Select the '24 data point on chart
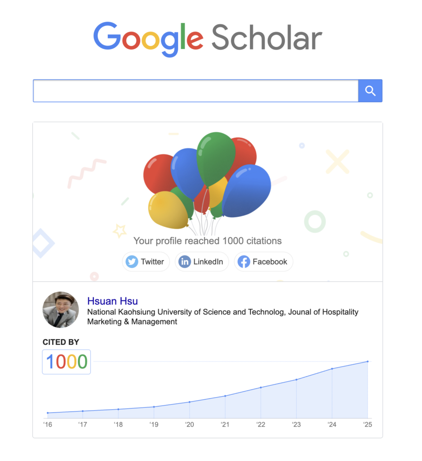Image resolution: width=422 pixels, height=461 pixels. click(332, 368)
